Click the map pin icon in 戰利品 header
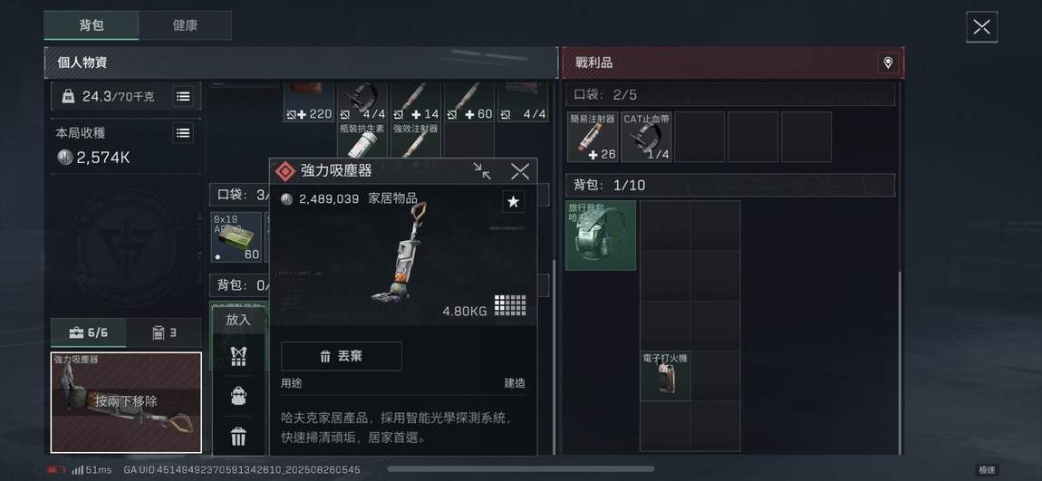This screenshot has height=481, width=1042. click(887, 63)
